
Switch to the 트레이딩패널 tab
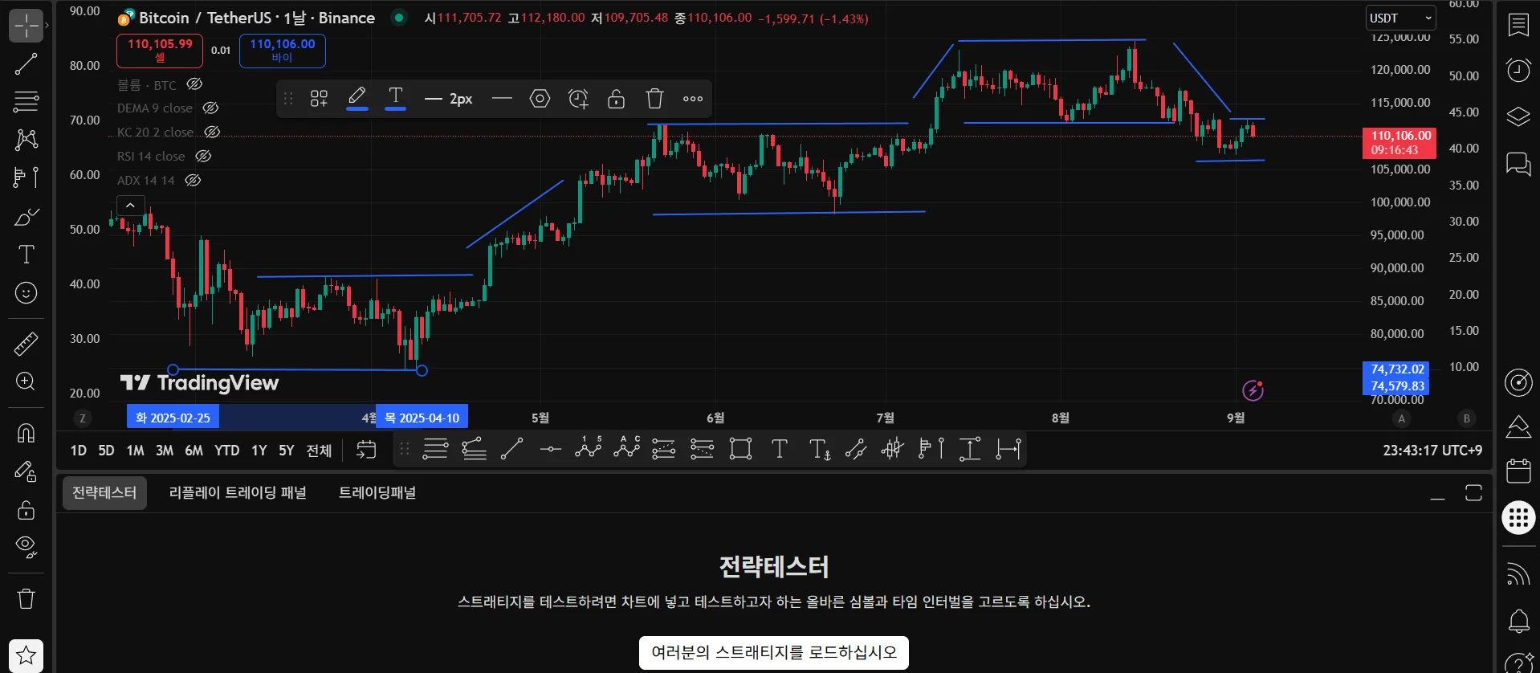tap(377, 493)
